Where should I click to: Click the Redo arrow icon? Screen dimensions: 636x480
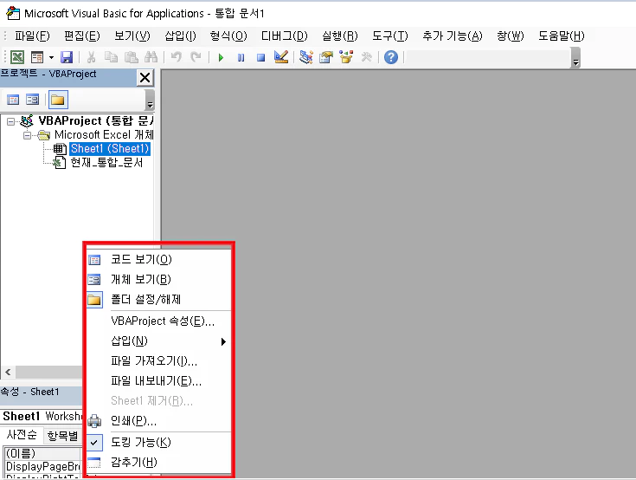click(x=196, y=57)
